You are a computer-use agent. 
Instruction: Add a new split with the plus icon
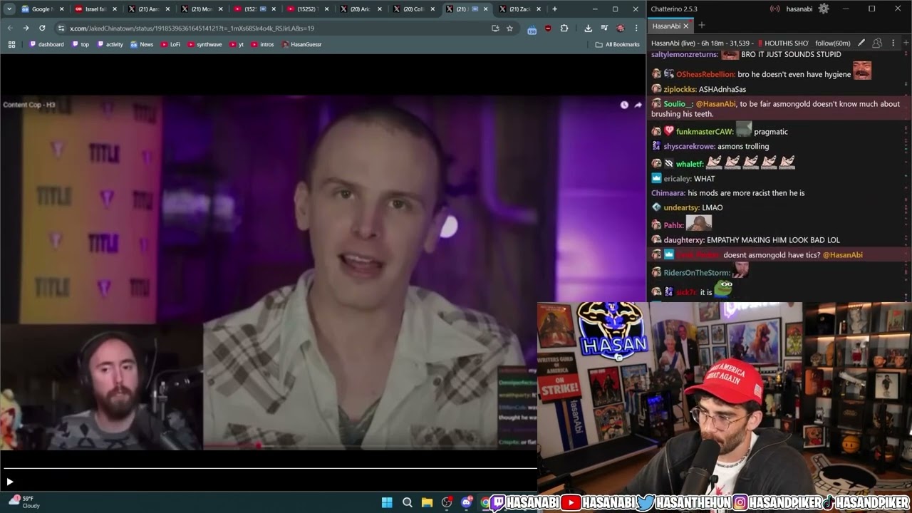pyautogui.click(x=905, y=43)
